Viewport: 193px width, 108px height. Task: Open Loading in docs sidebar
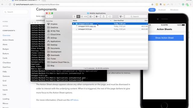(x=6, y=99)
